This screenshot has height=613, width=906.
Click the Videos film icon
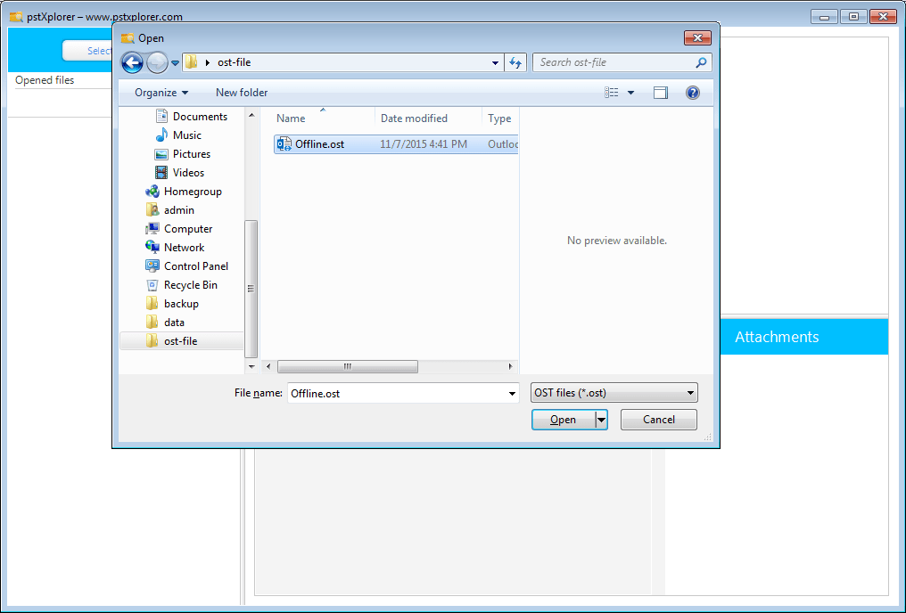[x=161, y=173]
